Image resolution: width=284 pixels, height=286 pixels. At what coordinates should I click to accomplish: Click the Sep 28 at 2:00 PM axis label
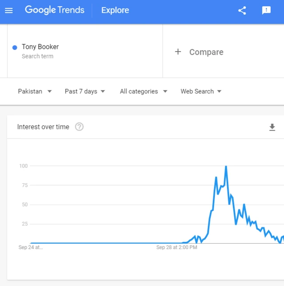pyautogui.click(x=177, y=247)
